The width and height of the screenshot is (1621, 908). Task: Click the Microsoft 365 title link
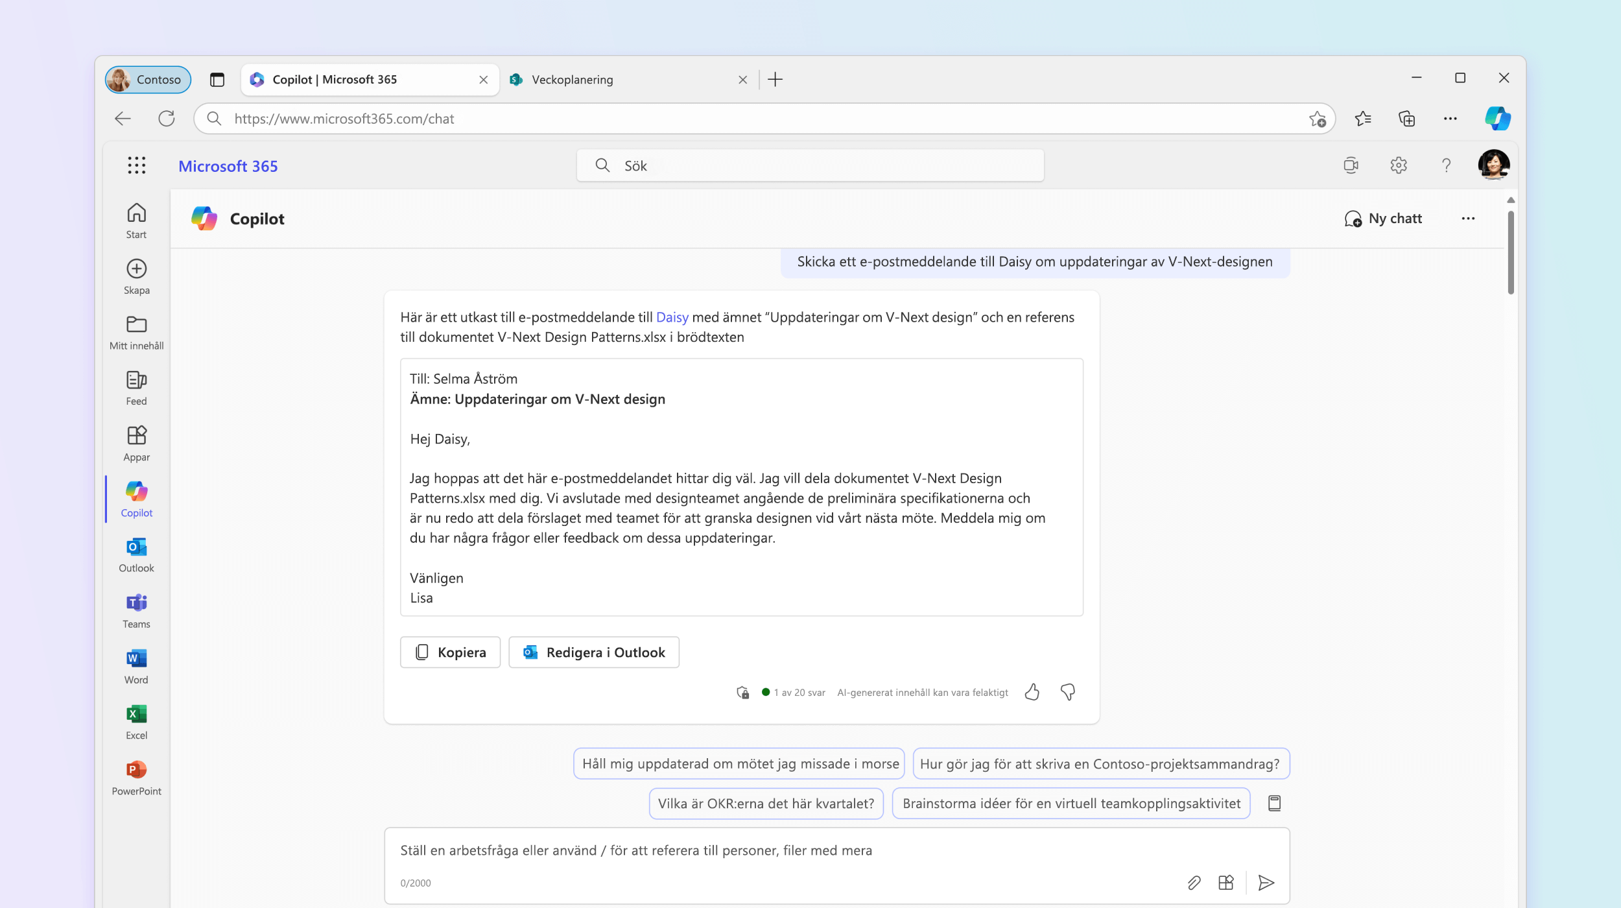click(x=228, y=166)
